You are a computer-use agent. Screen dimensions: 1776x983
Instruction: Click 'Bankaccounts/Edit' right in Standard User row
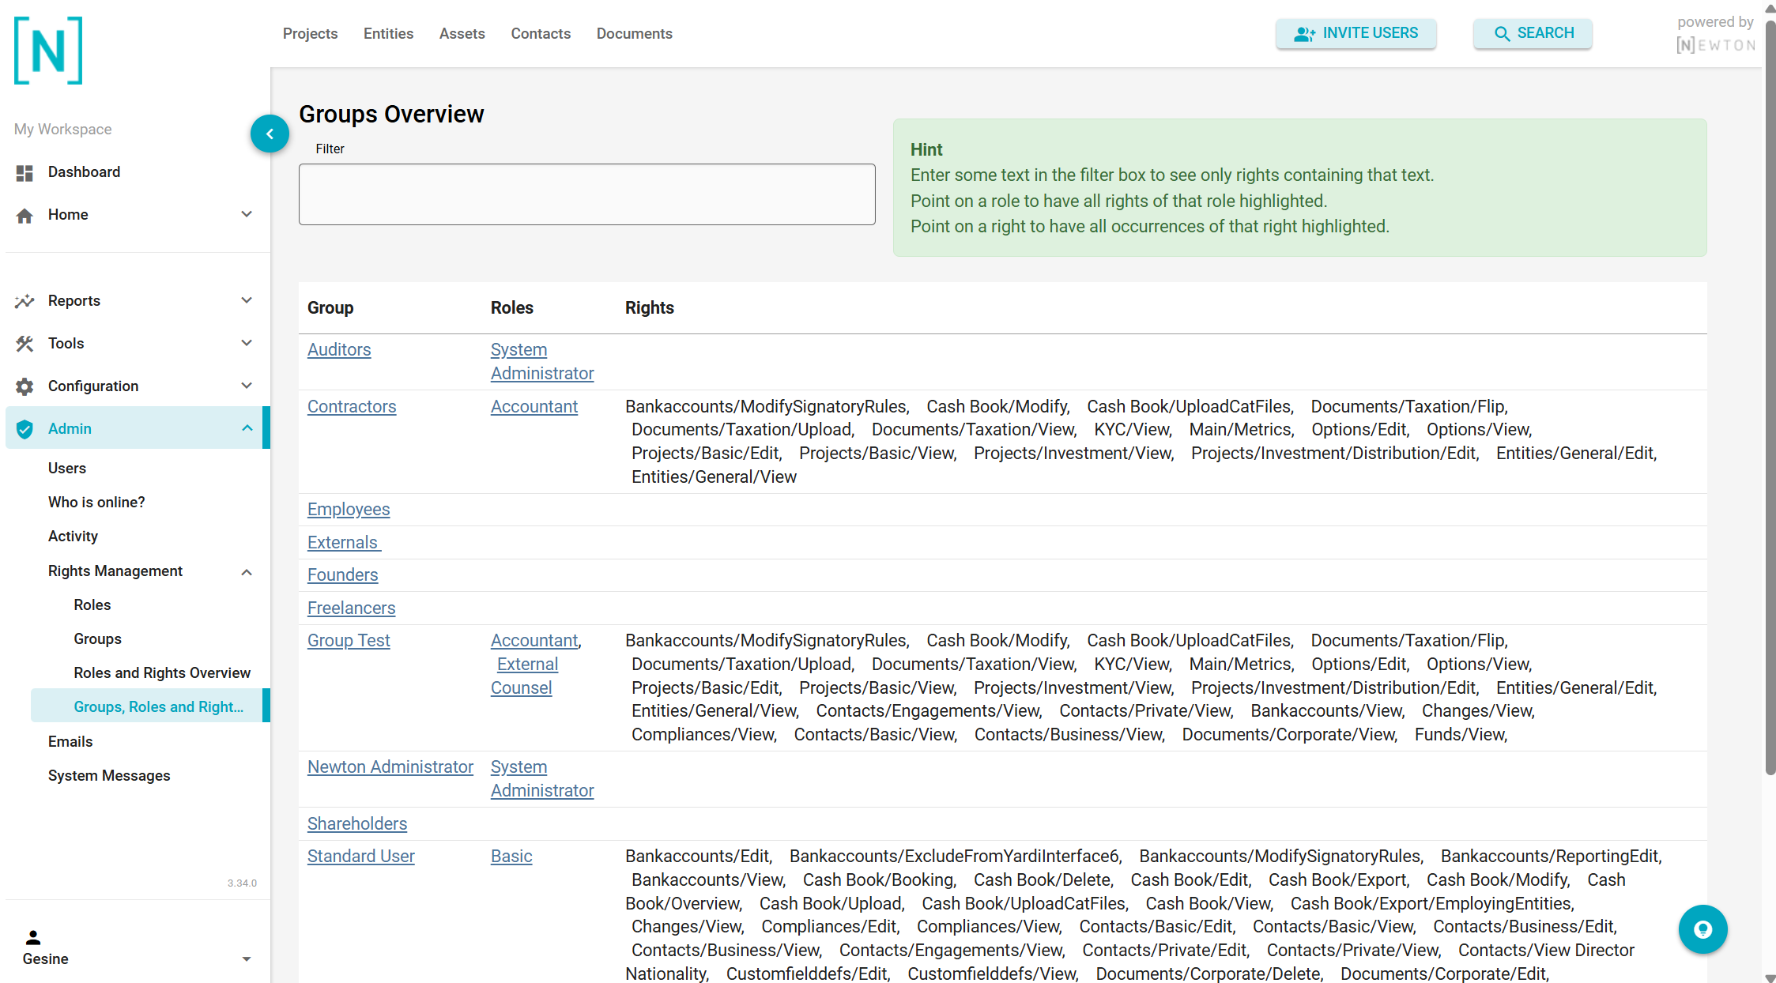tap(697, 856)
